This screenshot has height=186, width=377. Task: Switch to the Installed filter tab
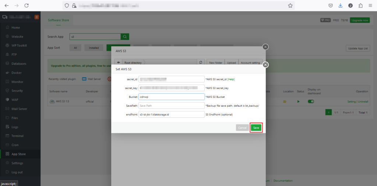pos(94,48)
